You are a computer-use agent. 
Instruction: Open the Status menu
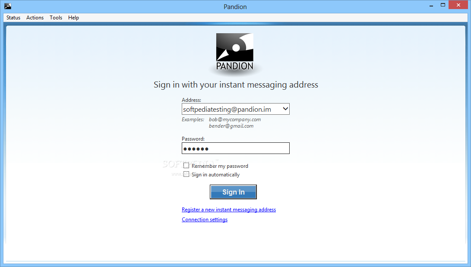coord(13,17)
